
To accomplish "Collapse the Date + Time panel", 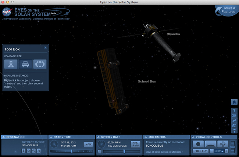I will (51, 137).
